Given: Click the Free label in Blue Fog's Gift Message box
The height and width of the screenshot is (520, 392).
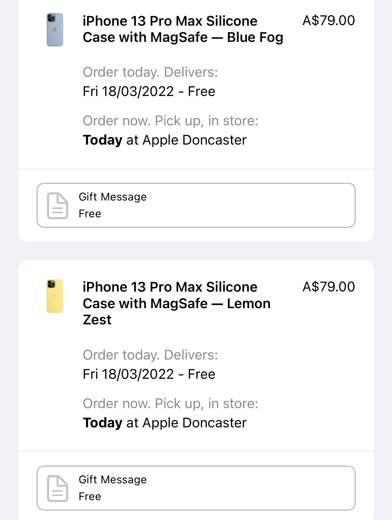Looking at the screenshot, I should [x=90, y=214].
